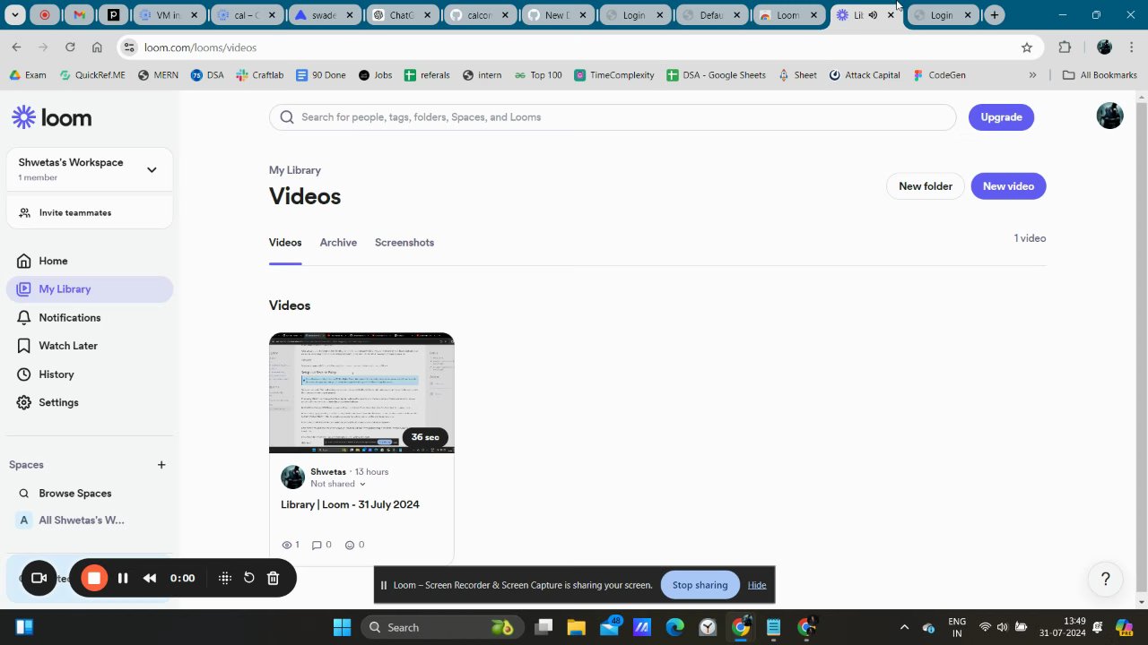Open the browser extensions puzzle icon
The width and height of the screenshot is (1148, 645).
pos(1065,47)
